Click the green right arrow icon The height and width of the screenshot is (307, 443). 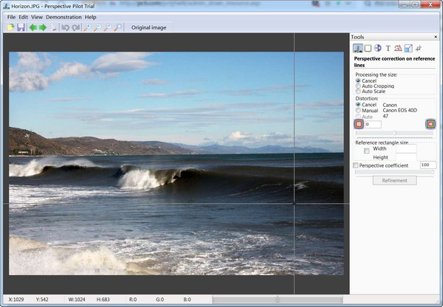pos(43,27)
